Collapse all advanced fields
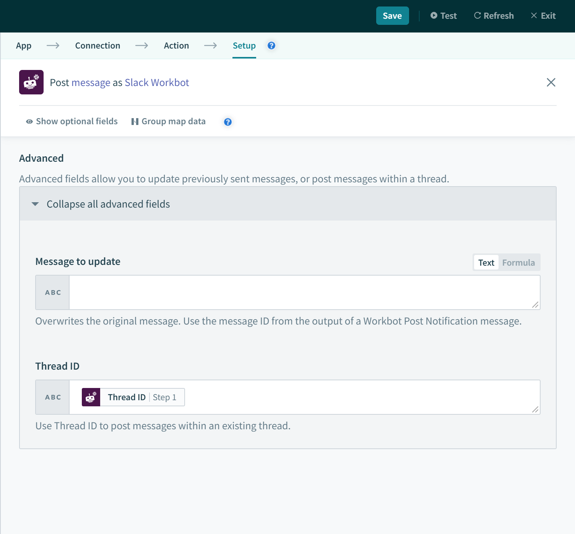The image size is (575, 534). 108,204
